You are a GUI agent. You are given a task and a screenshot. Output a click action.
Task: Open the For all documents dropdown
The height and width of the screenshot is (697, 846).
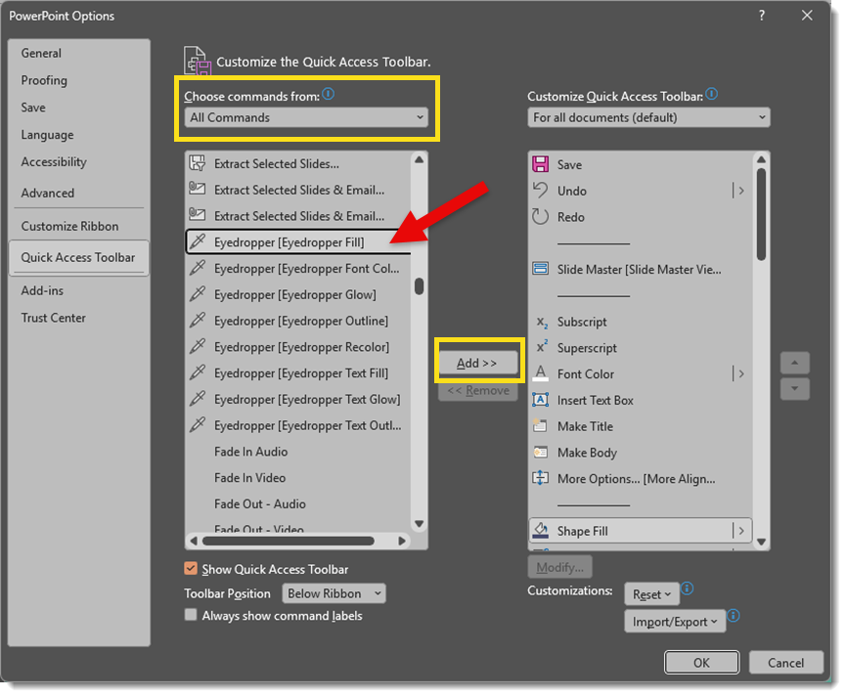coord(648,117)
